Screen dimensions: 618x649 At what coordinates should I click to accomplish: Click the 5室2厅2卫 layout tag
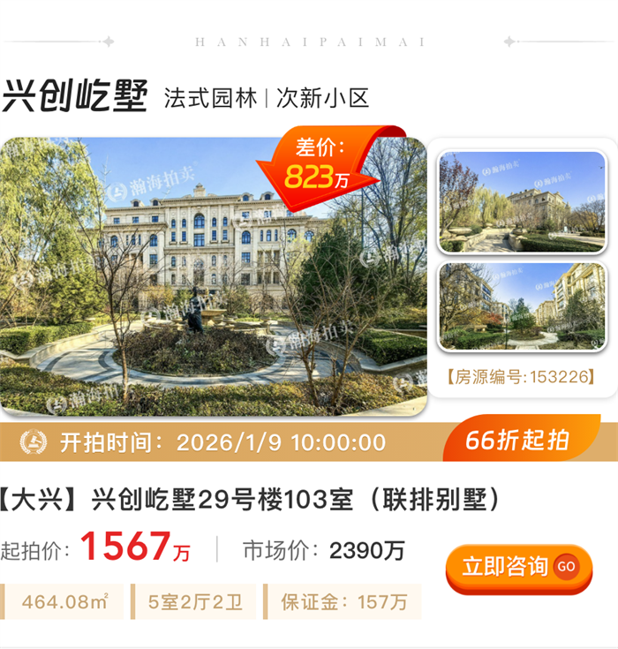[x=193, y=602]
